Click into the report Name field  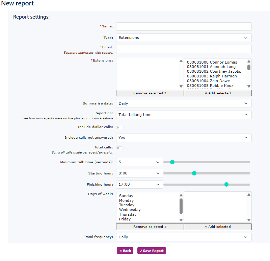pyautogui.click(x=184, y=27)
